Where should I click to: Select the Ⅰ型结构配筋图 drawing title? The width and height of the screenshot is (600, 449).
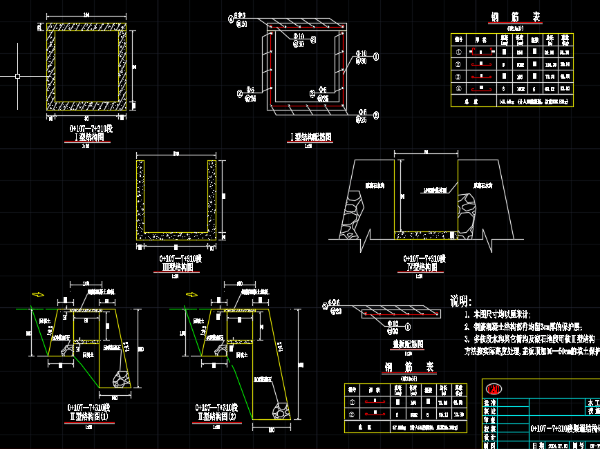pos(310,137)
